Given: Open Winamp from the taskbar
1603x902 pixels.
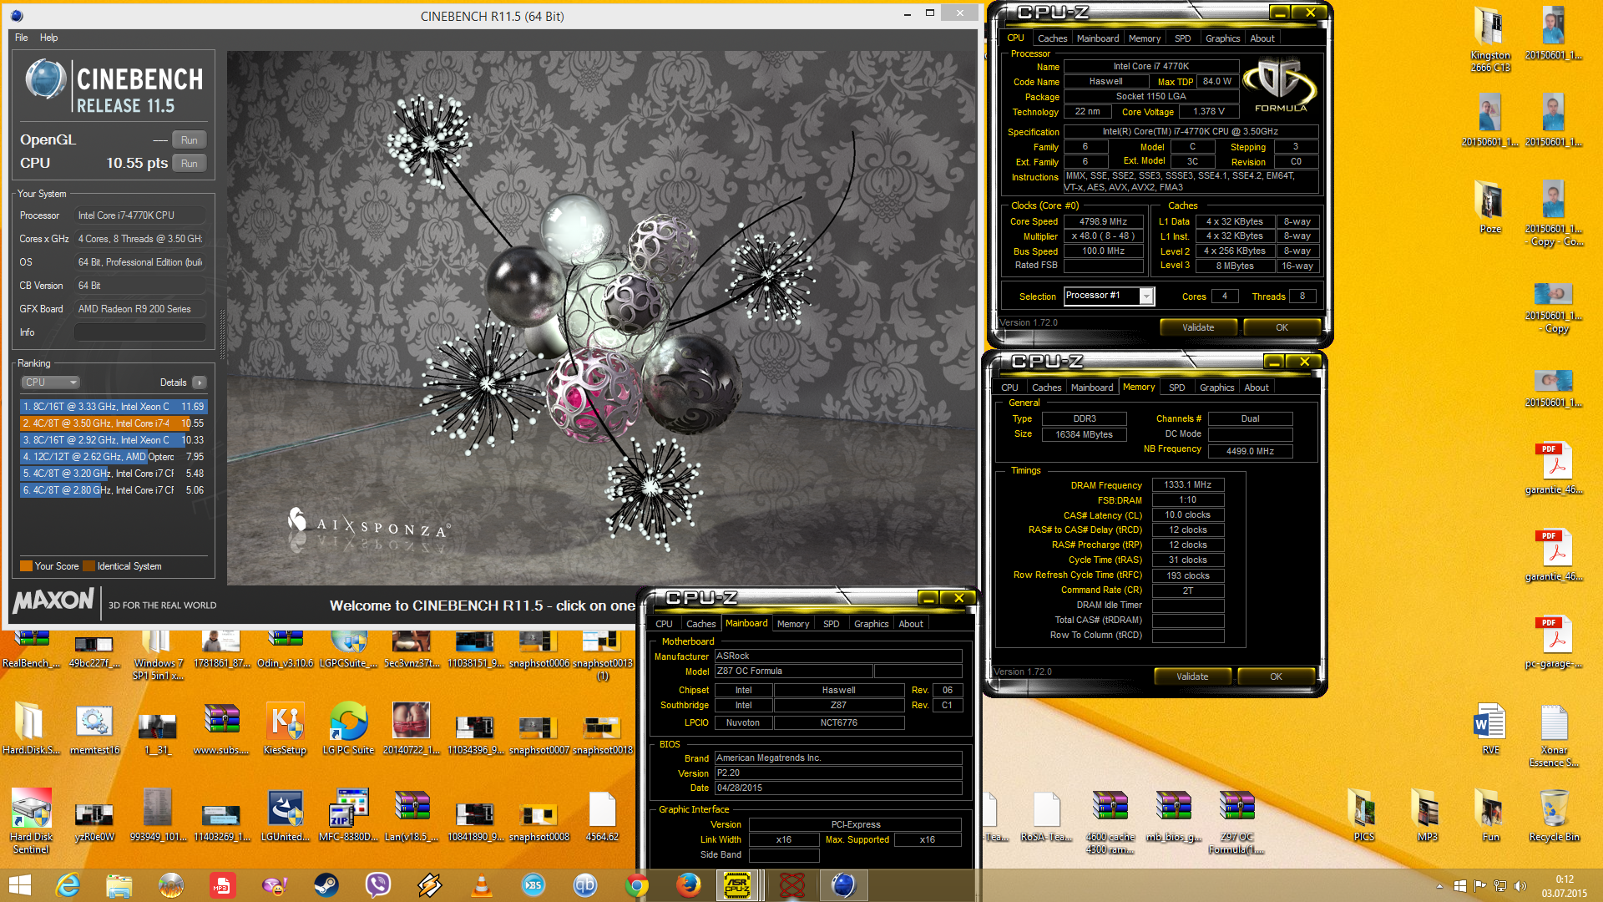Looking at the screenshot, I should point(430,885).
